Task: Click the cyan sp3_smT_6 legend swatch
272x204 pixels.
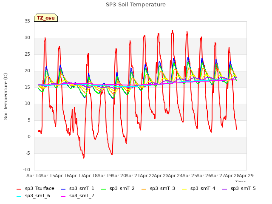Action: 19,196
